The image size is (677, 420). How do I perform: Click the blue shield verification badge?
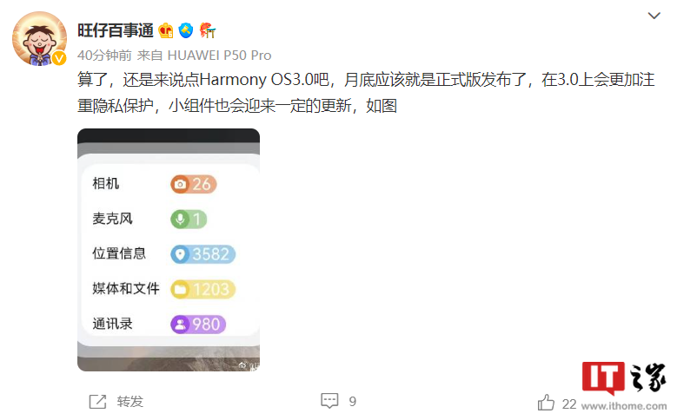pyautogui.click(x=186, y=30)
